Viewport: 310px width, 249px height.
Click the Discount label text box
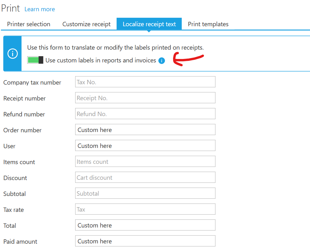pyautogui.click(x=145, y=178)
